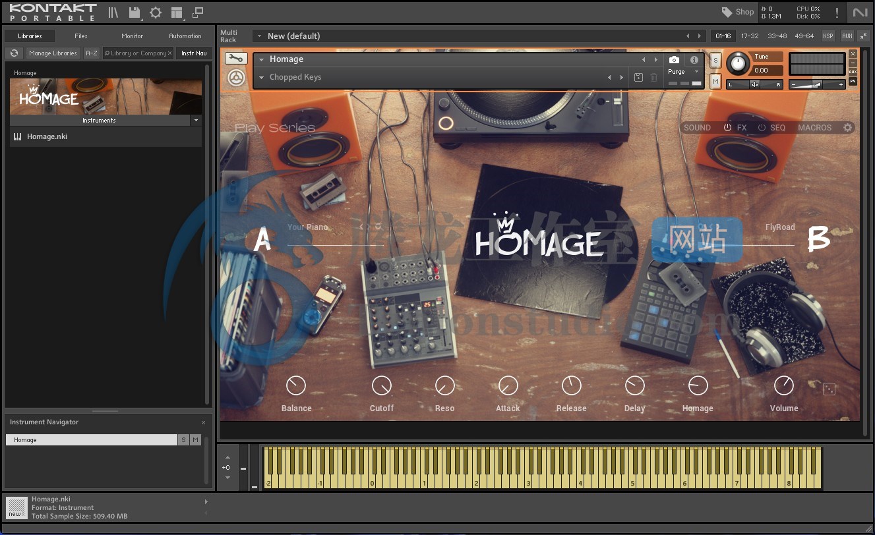Click the floppy disk save icon

135,13
